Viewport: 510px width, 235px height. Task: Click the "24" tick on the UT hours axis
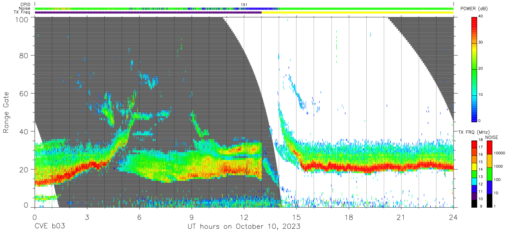(x=454, y=217)
